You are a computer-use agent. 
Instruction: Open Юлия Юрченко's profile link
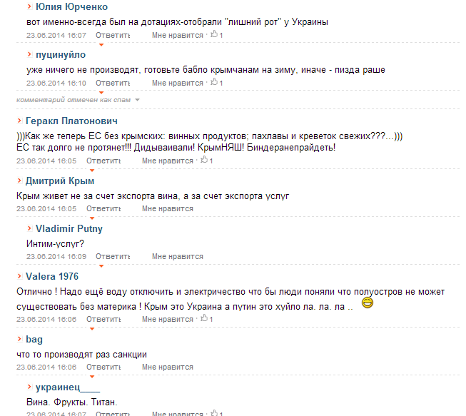click(71, 7)
